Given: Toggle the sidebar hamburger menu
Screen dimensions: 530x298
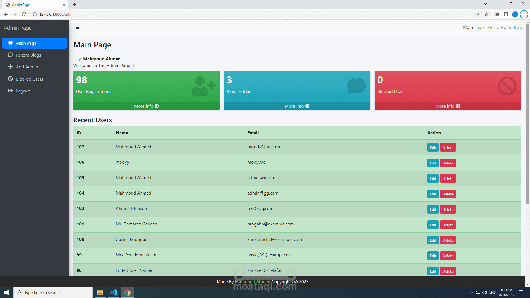Looking at the screenshot, I should click(78, 27).
